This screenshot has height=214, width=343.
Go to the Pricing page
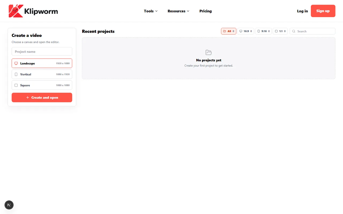pos(206,11)
